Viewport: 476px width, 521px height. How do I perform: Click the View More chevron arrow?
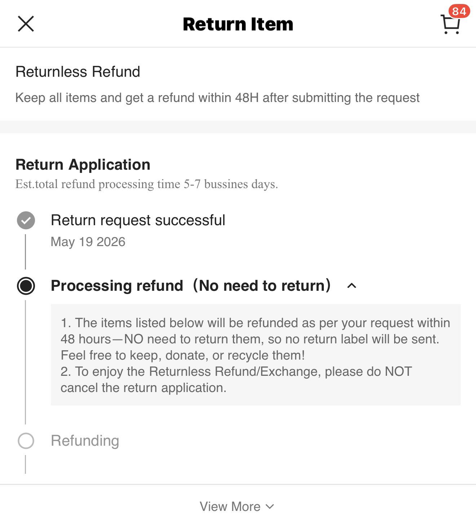point(270,507)
